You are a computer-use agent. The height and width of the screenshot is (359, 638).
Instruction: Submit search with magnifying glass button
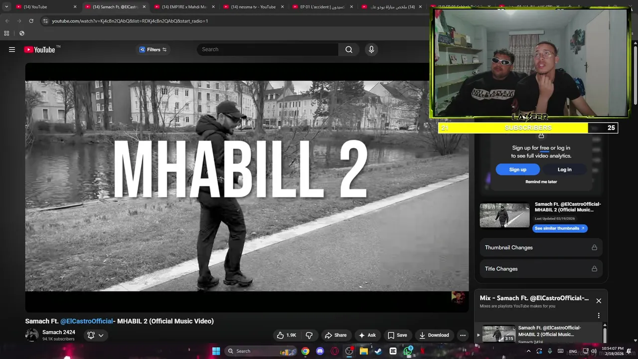(349, 49)
